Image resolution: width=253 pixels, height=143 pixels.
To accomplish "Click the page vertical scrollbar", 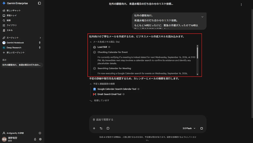I will (252, 64).
